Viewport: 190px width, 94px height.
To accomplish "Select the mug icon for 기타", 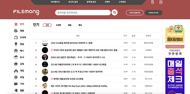I will point(16,84).
